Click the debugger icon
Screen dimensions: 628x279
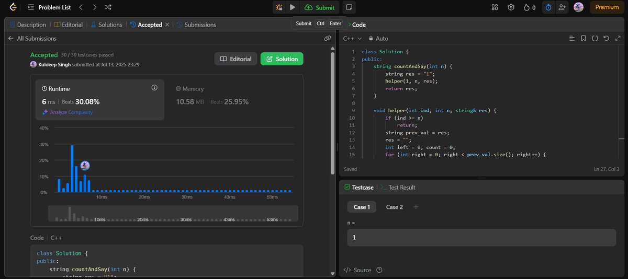(279, 7)
